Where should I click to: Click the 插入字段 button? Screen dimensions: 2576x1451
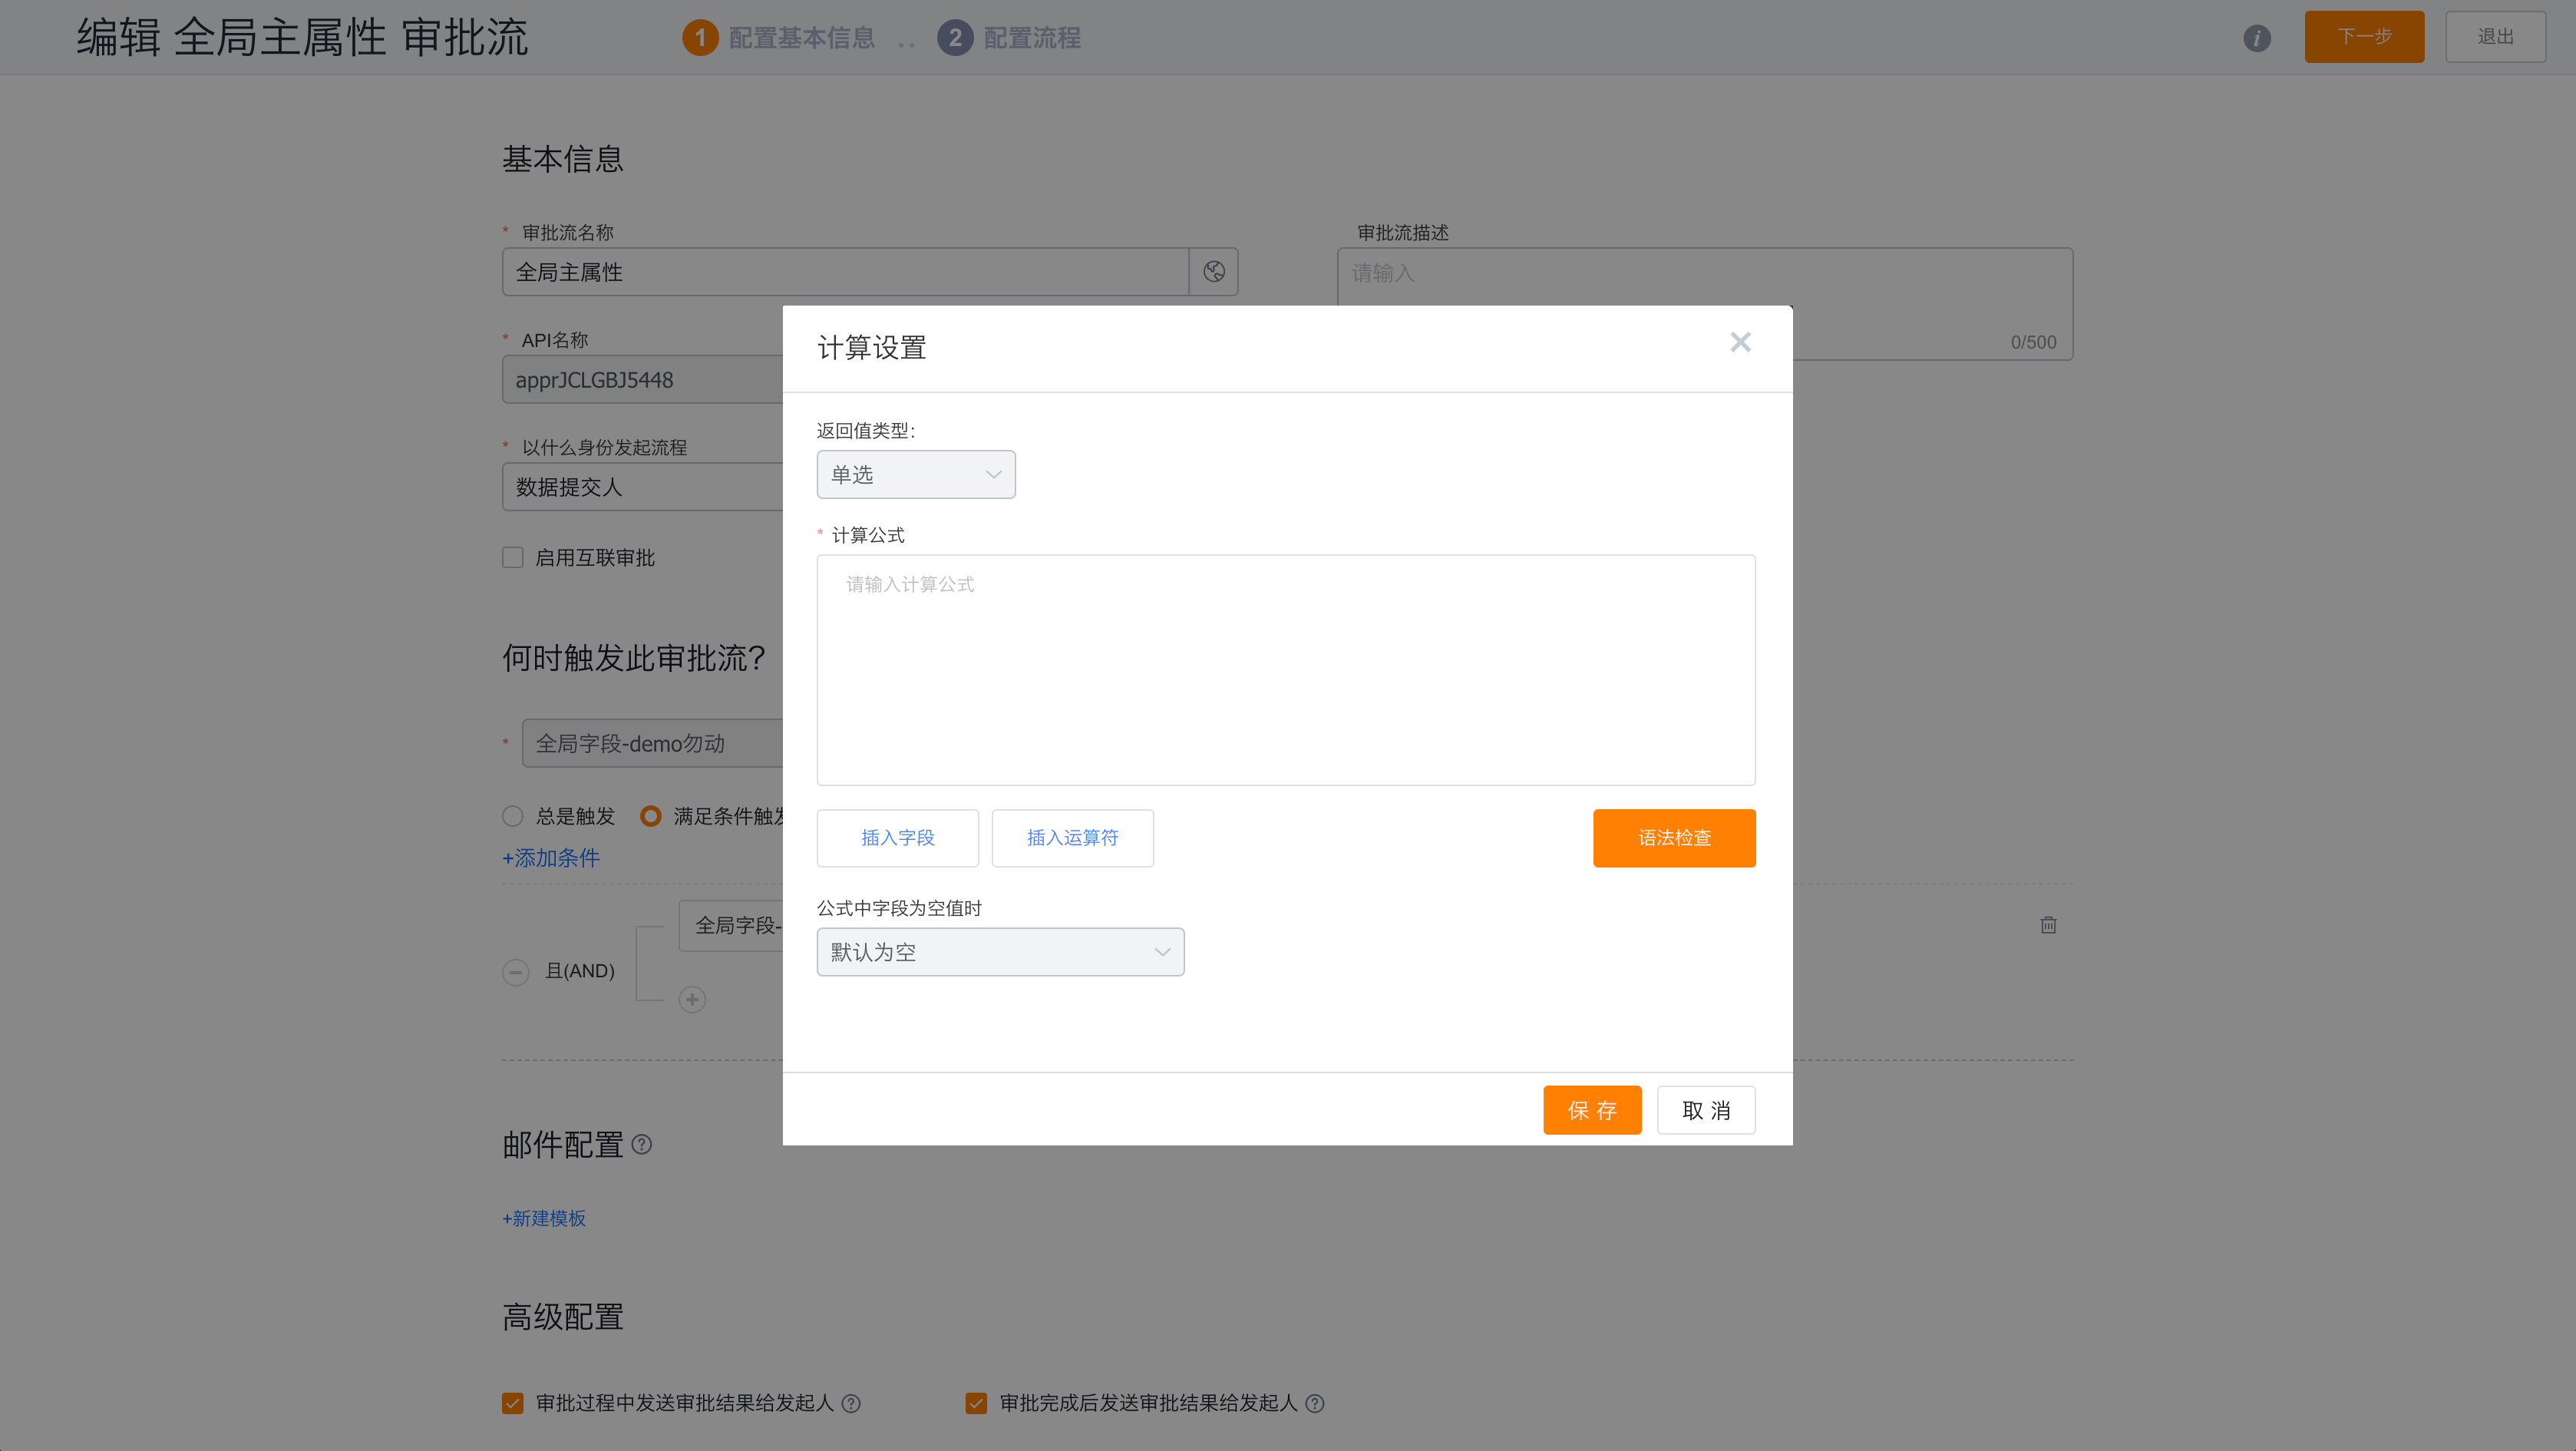point(897,838)
